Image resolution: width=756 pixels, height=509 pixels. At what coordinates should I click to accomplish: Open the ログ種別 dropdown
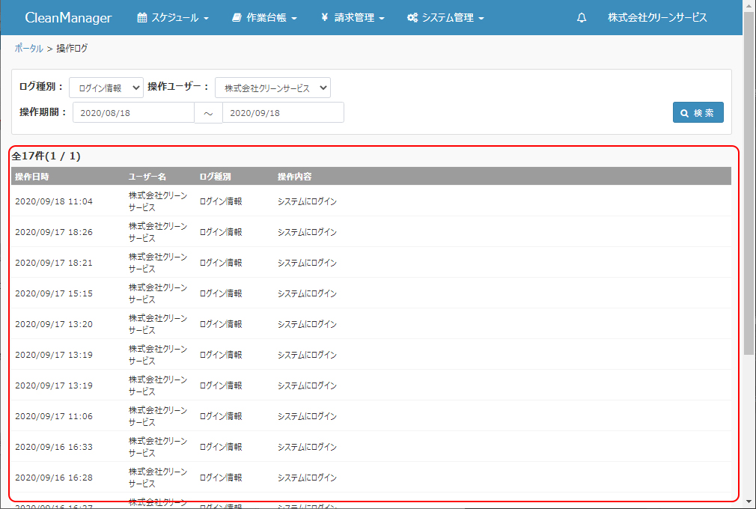[x=106, y=88]
